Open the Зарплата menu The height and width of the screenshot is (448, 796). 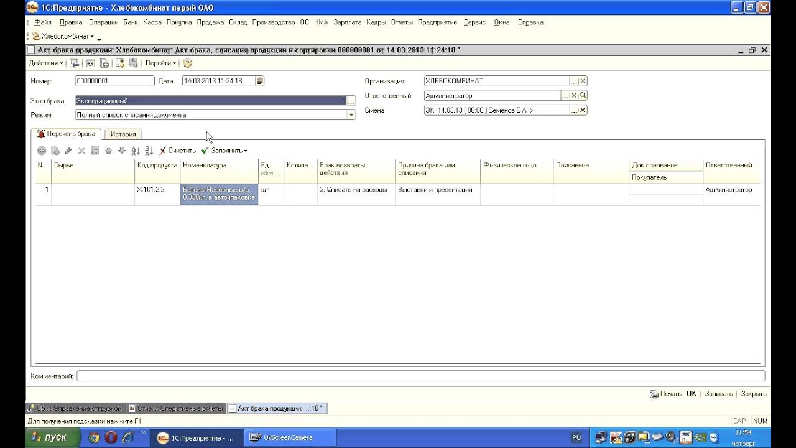point(347,22)
